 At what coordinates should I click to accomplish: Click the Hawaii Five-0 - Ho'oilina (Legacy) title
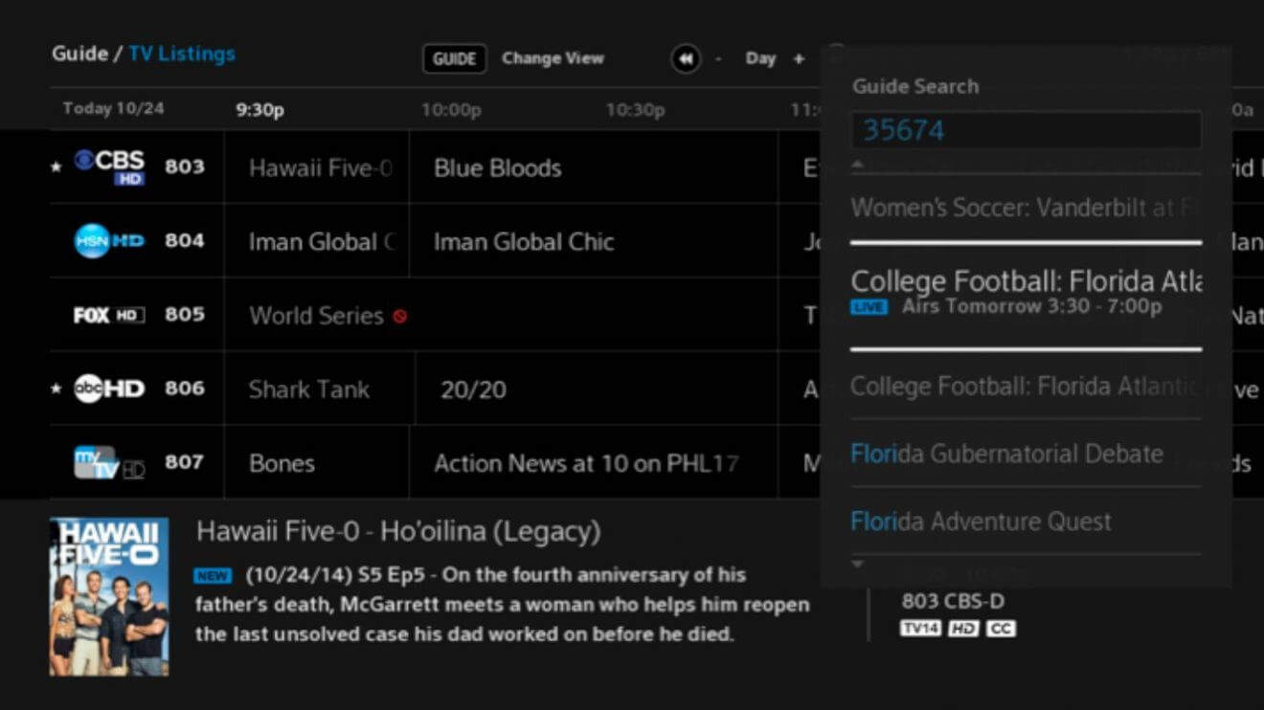(x=398, y=531)
